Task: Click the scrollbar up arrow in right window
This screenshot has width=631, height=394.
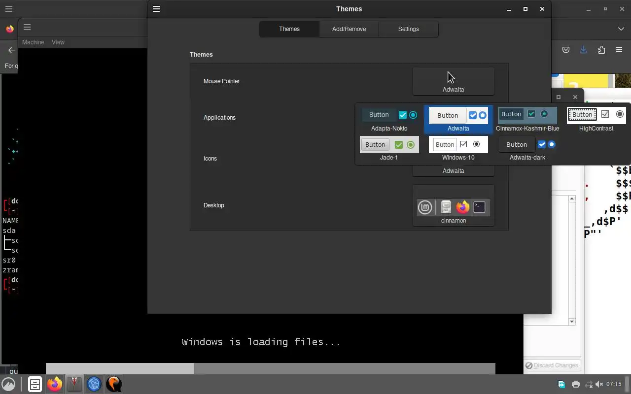Action: pyautogui.click(x=572, y=199)
